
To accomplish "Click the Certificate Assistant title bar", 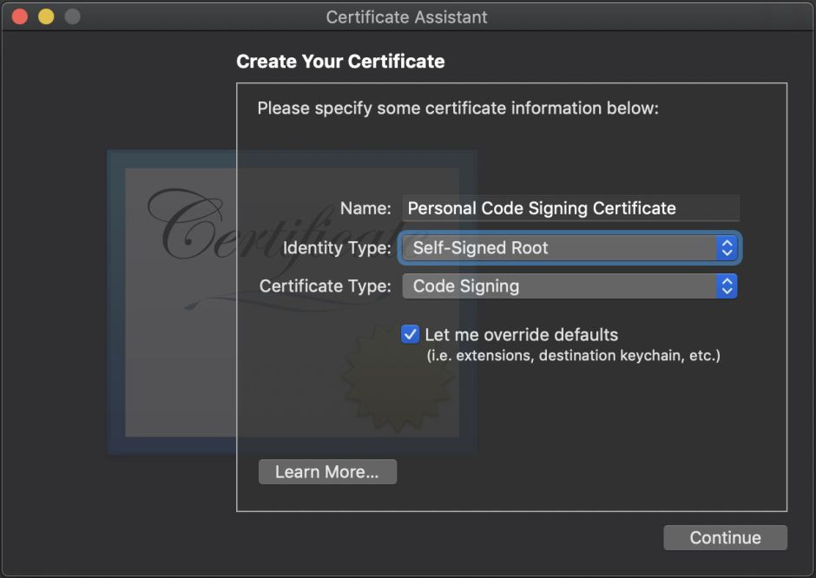I will [406, 16].
